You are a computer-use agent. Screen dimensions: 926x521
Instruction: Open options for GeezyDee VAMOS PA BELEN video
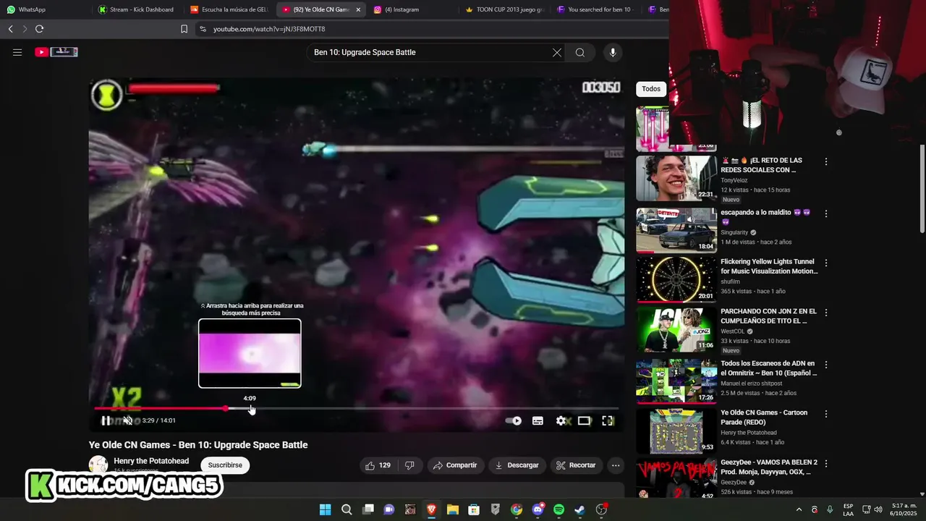click(x=826, y=463)
